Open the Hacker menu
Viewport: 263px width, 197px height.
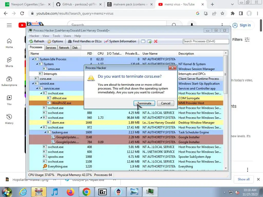pyautogui.click(x=34, y=36)
